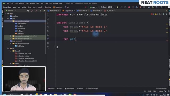
Task: Click the Expand All icon in Project panel
Action: coord(32,11)
